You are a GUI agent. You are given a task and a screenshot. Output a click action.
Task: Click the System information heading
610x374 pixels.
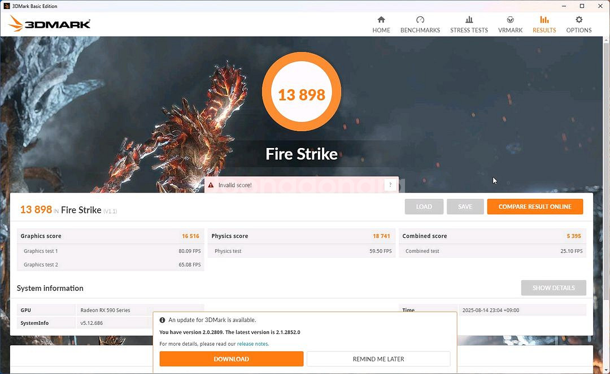pyautogui.click(x=50, y=288)
